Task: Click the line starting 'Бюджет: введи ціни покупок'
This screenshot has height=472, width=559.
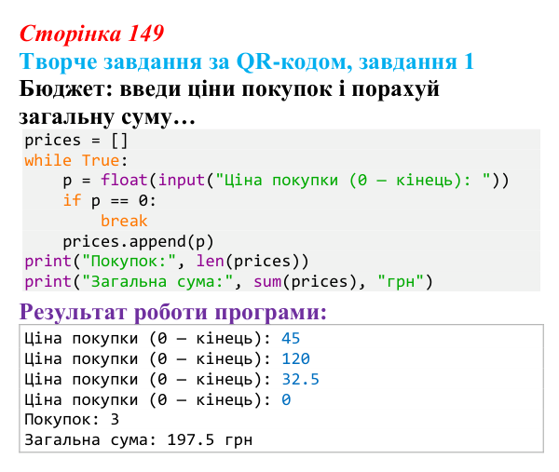Action: click(229, 88)
